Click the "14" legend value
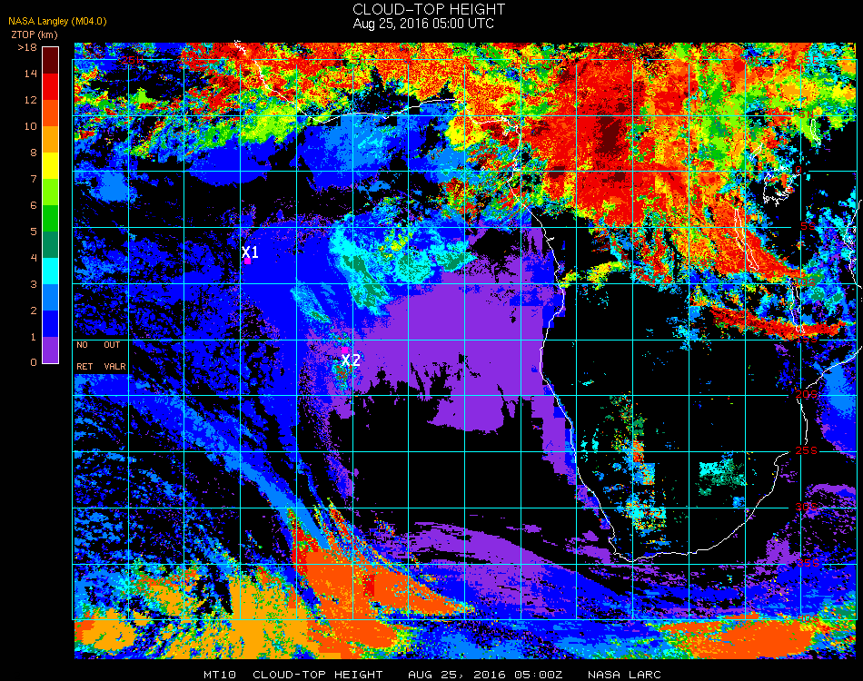This screenshot has height=681, width=863. click(31, 74)
